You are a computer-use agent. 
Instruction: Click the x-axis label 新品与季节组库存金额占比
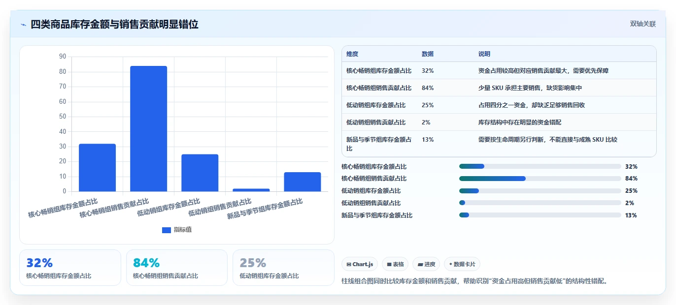(x=264, y=209)
